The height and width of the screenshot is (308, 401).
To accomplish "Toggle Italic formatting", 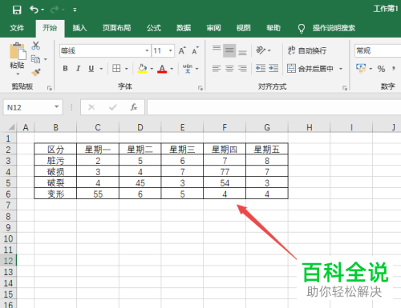I will tap(78, 69).
